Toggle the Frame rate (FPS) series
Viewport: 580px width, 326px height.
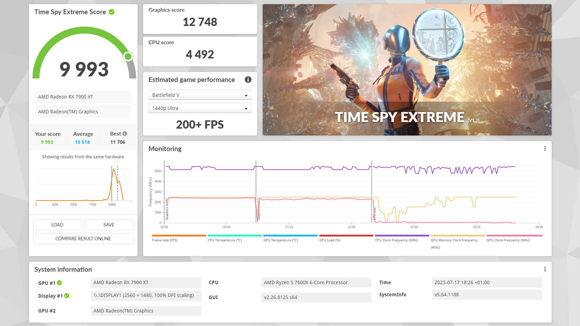point(178,235)
